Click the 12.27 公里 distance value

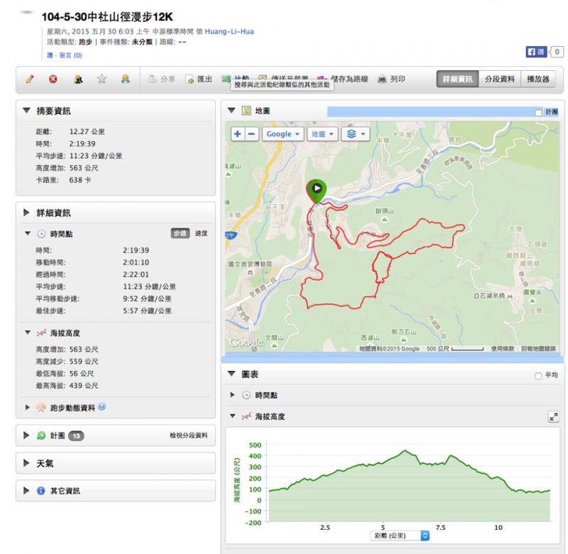click(87, 131)
